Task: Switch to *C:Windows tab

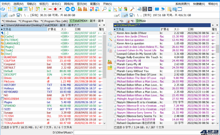Action: pyautogui.click(x=9, y=21)
